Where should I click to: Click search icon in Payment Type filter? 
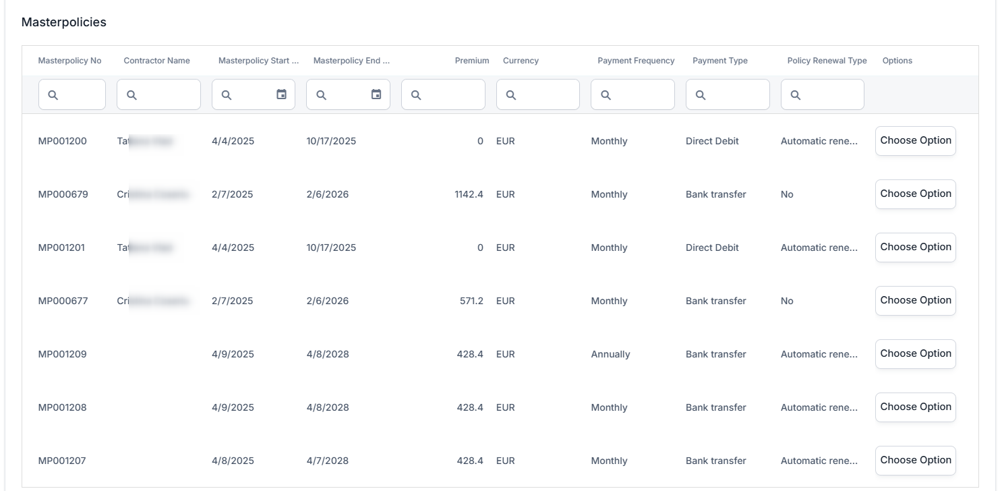pos(701,95)
